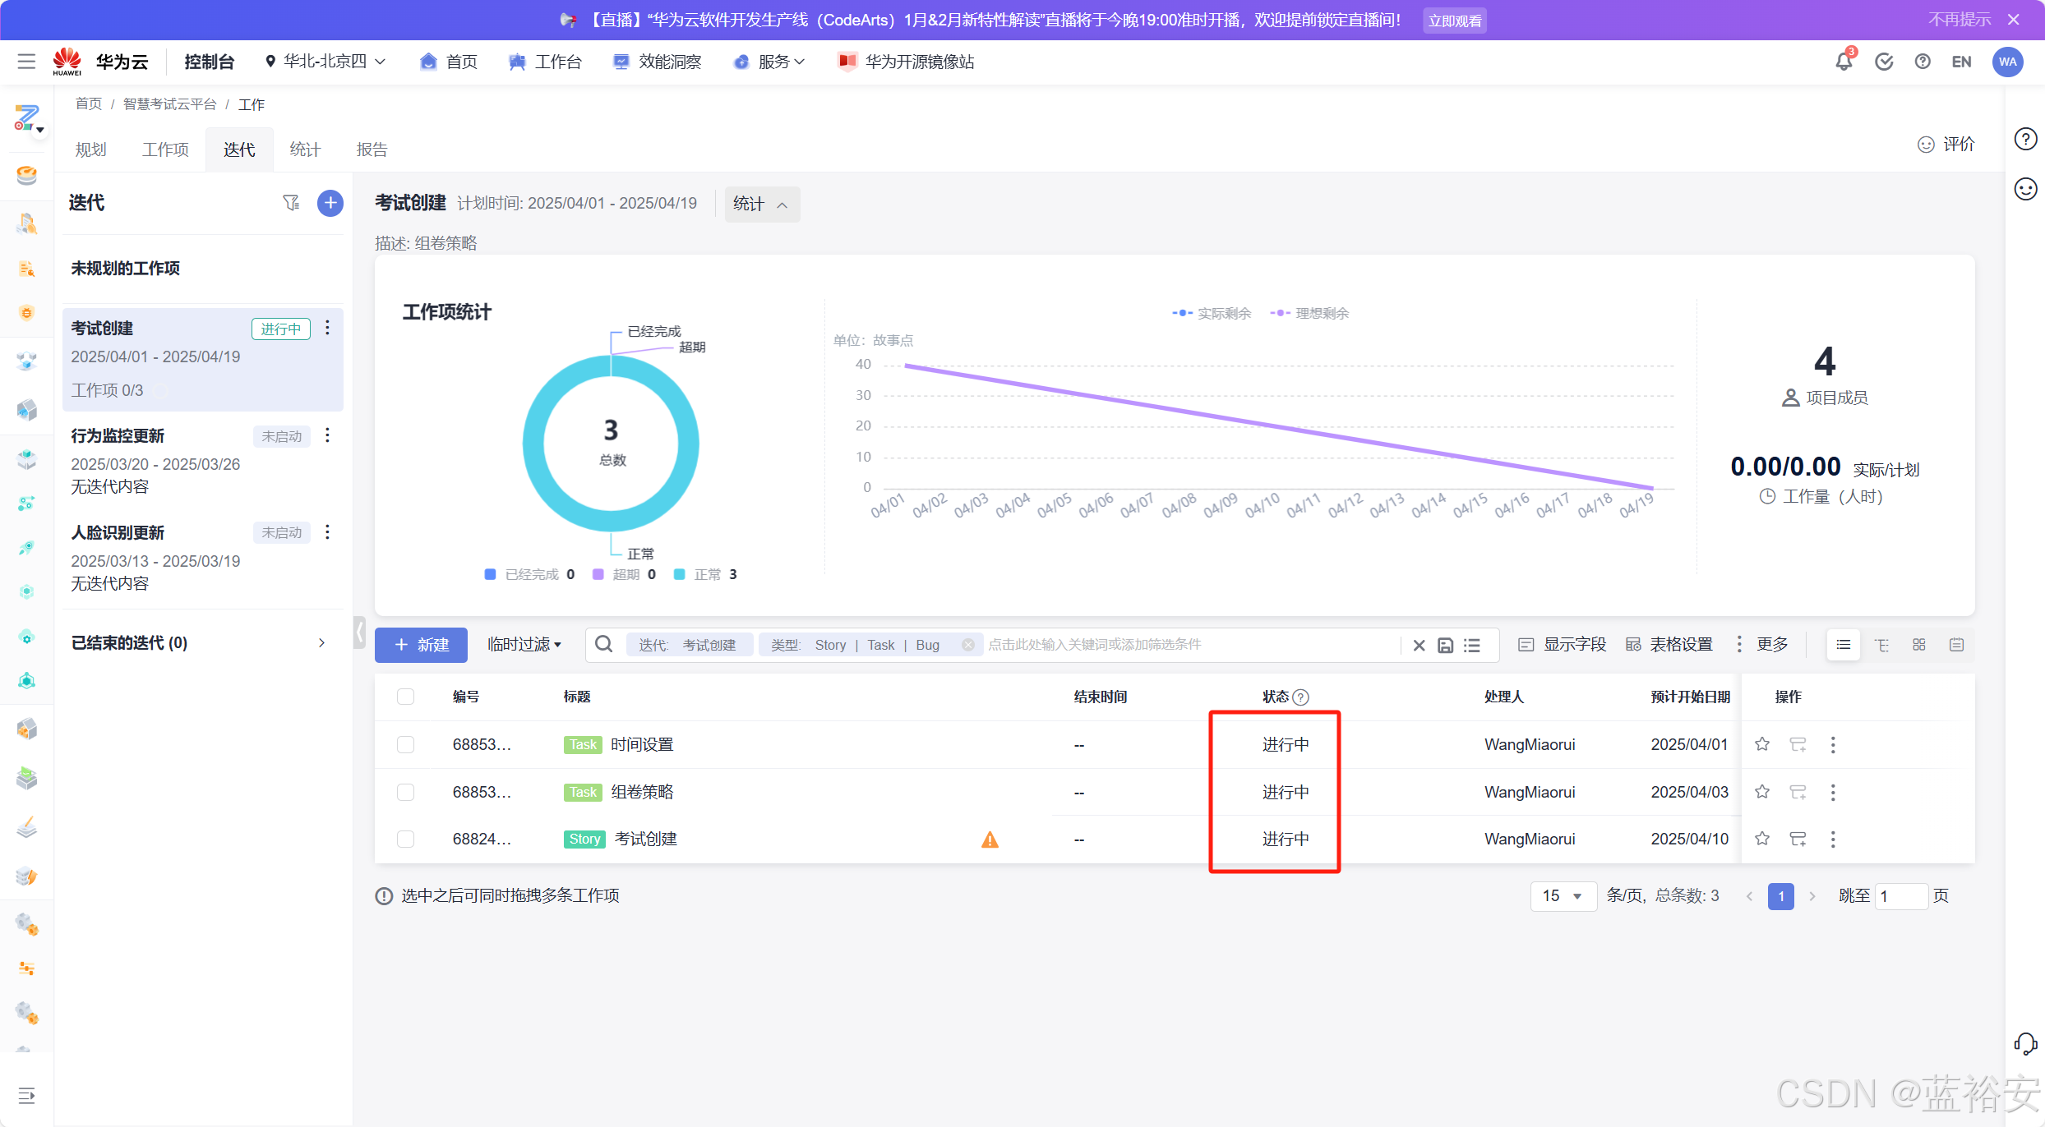Screen dimensions: 2045x1127
Task: Toggle the select-all header checkbox
Action: pos(405,697)
